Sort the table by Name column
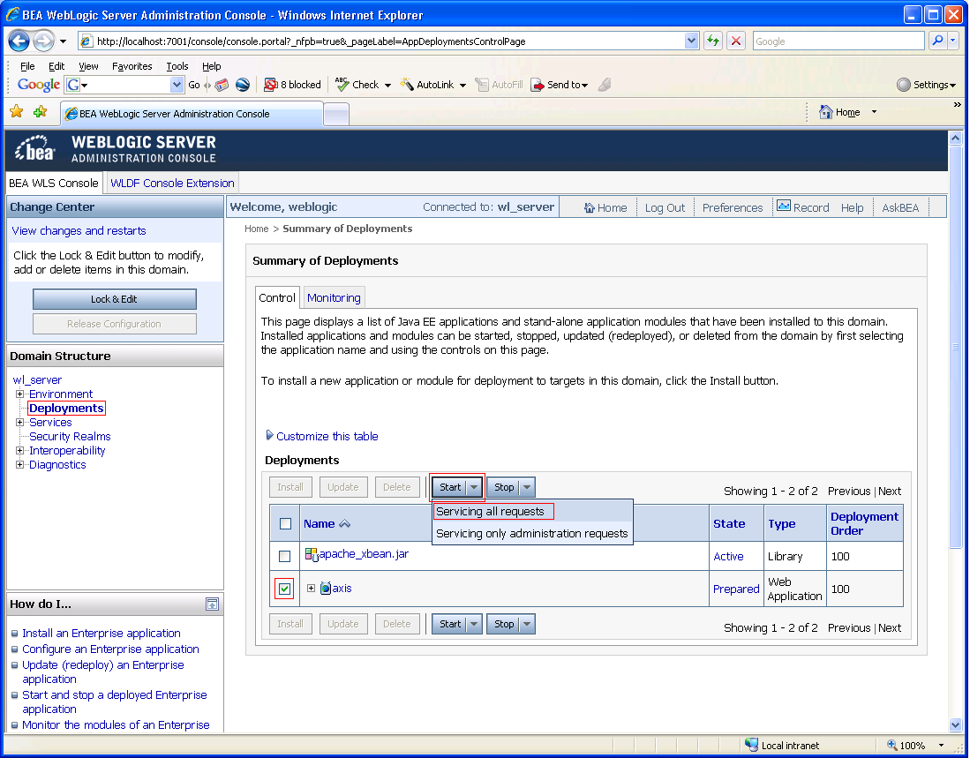Screen dimensions: 970x758 (320, 523)
